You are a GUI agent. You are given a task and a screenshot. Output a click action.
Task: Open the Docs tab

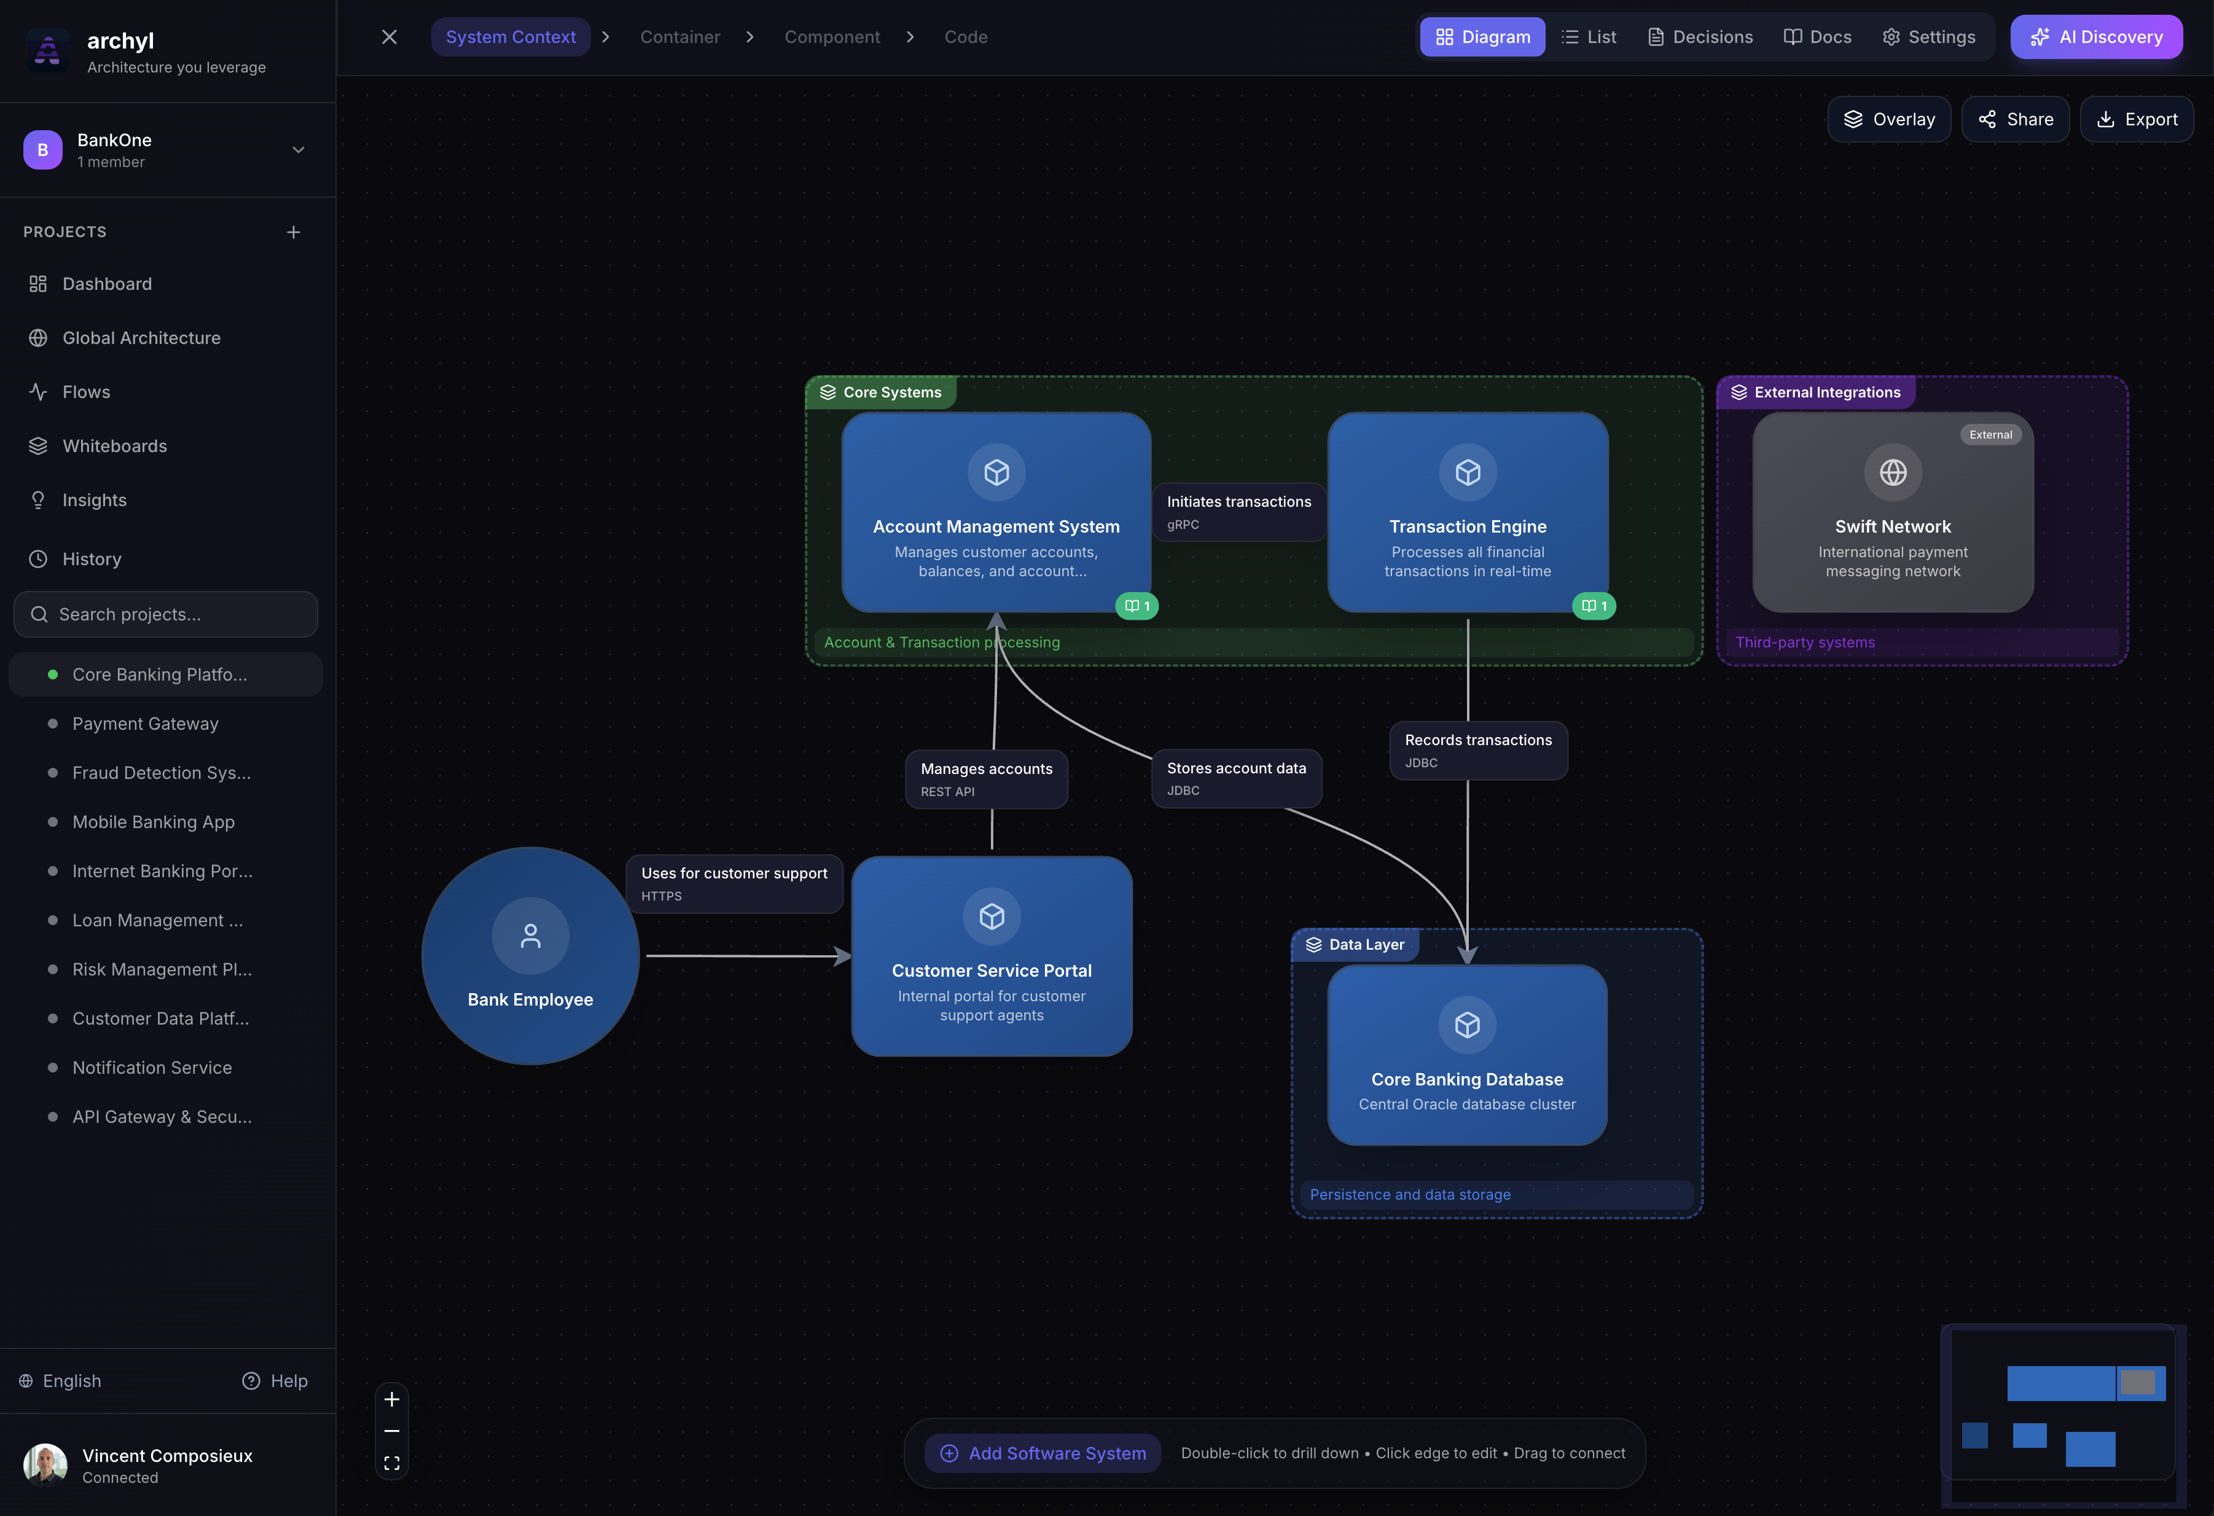[1816, 36]
